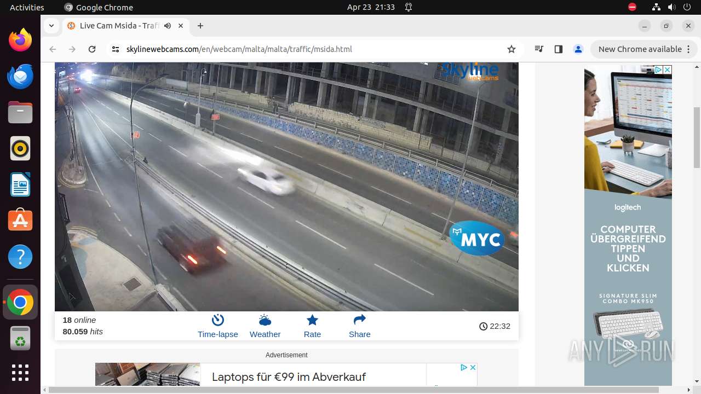
Task: Click the MYC badge on video
Action: click(x=477, y=238)
